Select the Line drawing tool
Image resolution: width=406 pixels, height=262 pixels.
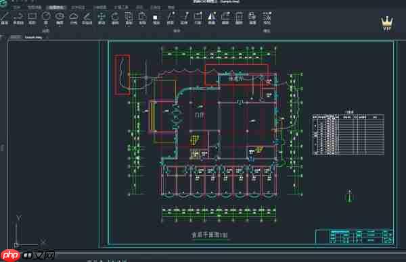pos(5,18)
